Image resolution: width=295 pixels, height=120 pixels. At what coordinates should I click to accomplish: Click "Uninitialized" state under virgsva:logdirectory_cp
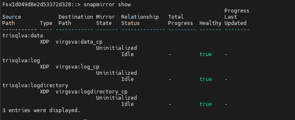pyautogui.click(x=116, y=98)
